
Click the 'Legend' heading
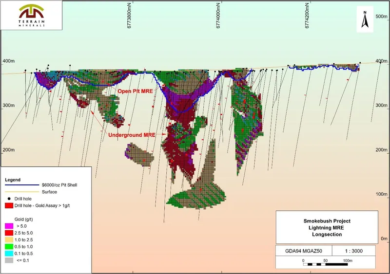tap(13, 180)
